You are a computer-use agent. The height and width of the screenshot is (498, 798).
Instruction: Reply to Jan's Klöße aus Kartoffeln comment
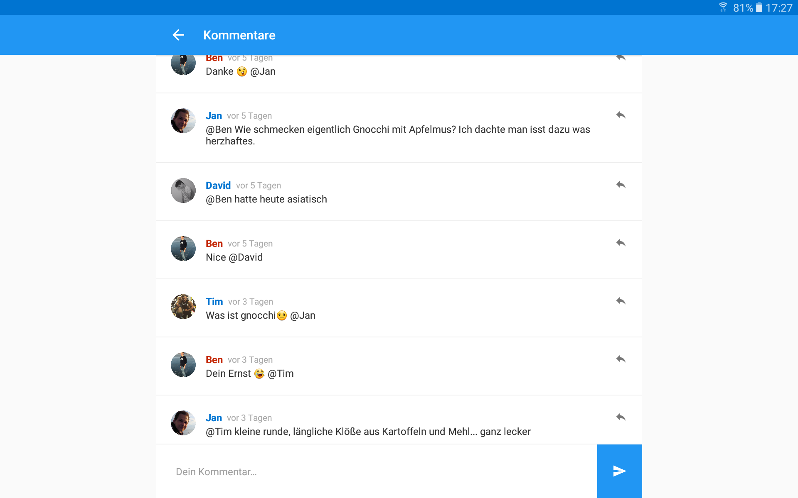click(621, 417)
